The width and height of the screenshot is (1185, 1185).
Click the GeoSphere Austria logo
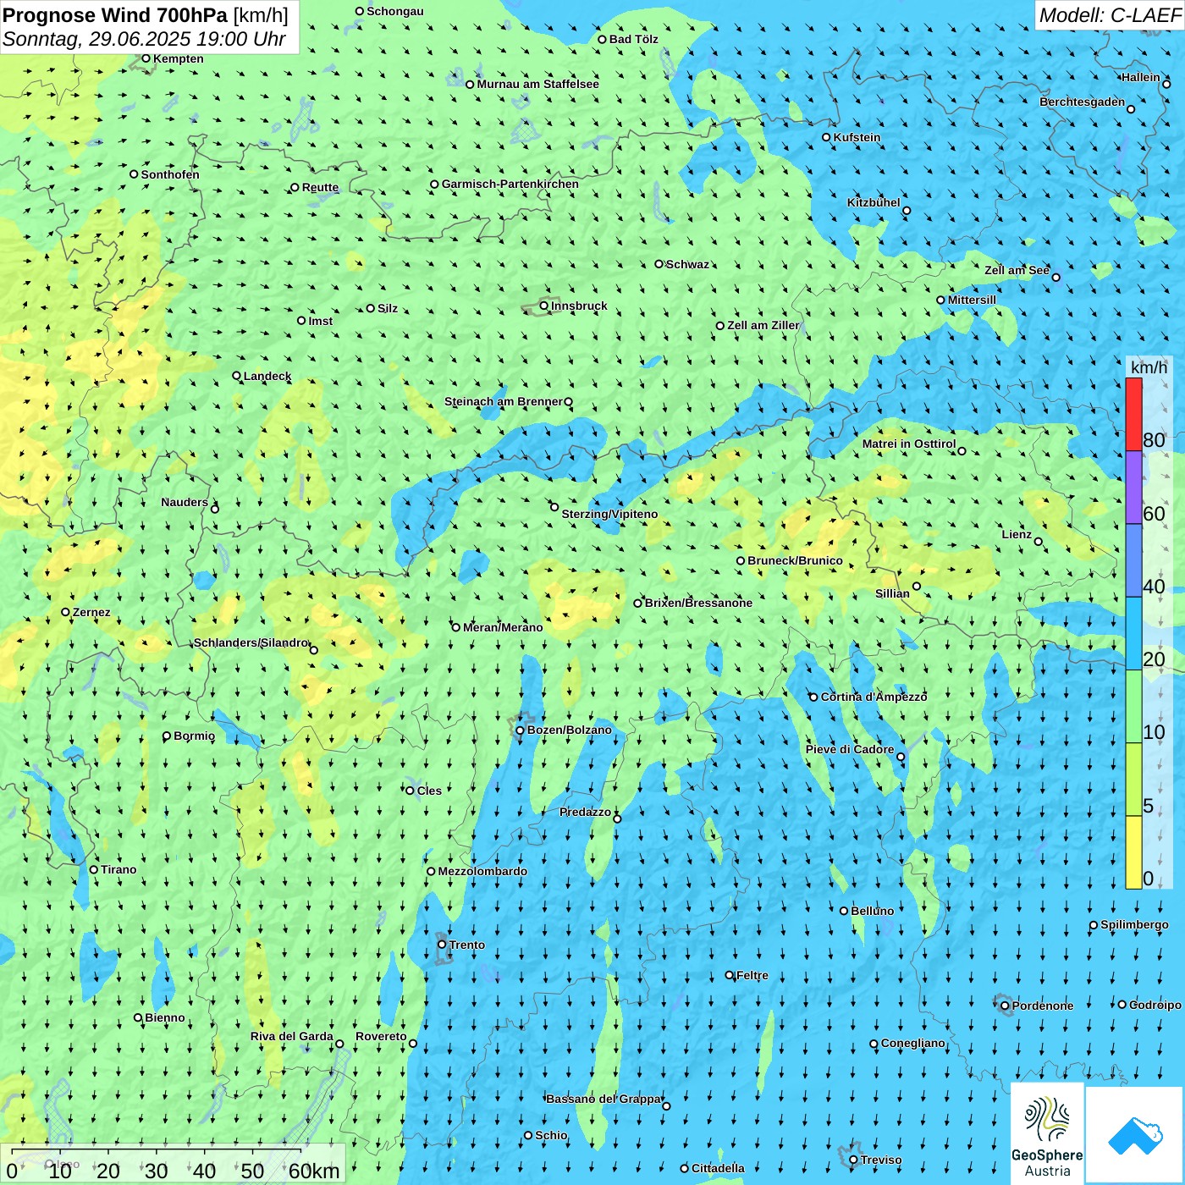[1047, 1133]
